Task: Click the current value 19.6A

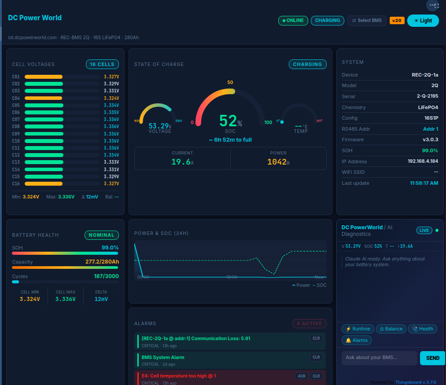Action: click(x=182, y=162)
